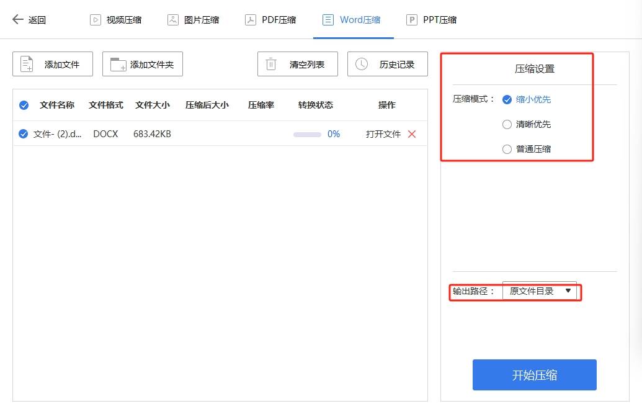Click the PPT compression P icon
Image resolution: width=642 pixels, height=414 pixels.
click(411, 20)
